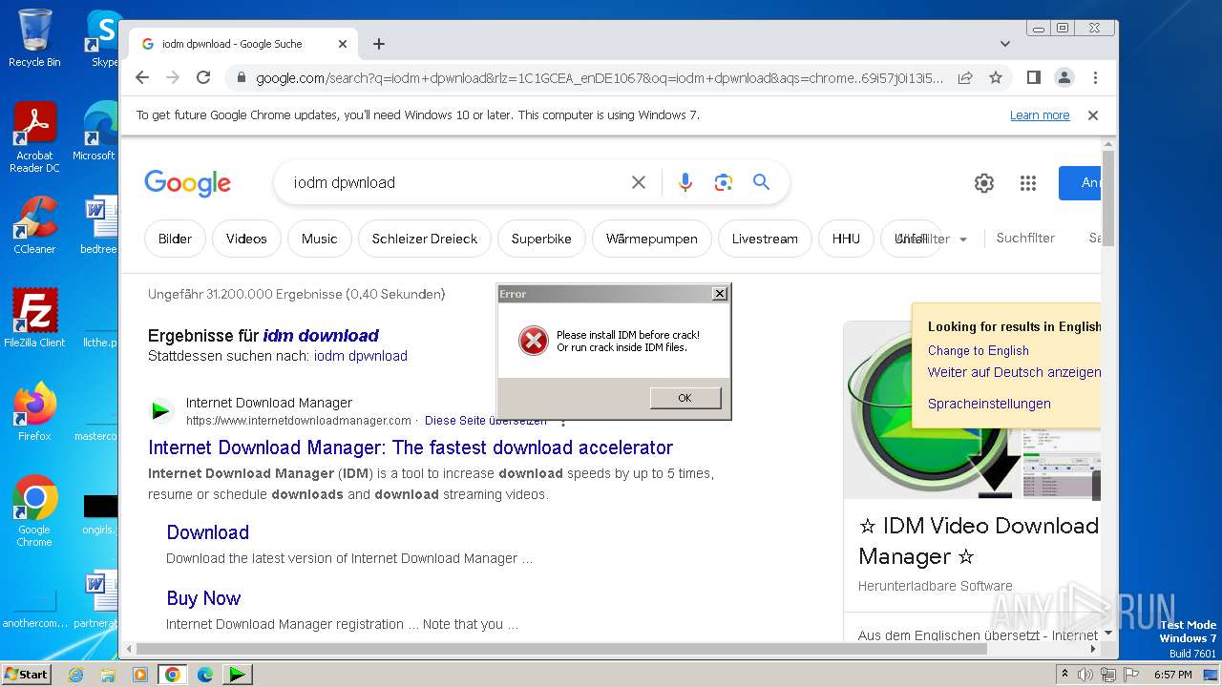Screen dimensions: 1222x687
Task: Open Edge from taskbar
Action: (x=205, y=675)
